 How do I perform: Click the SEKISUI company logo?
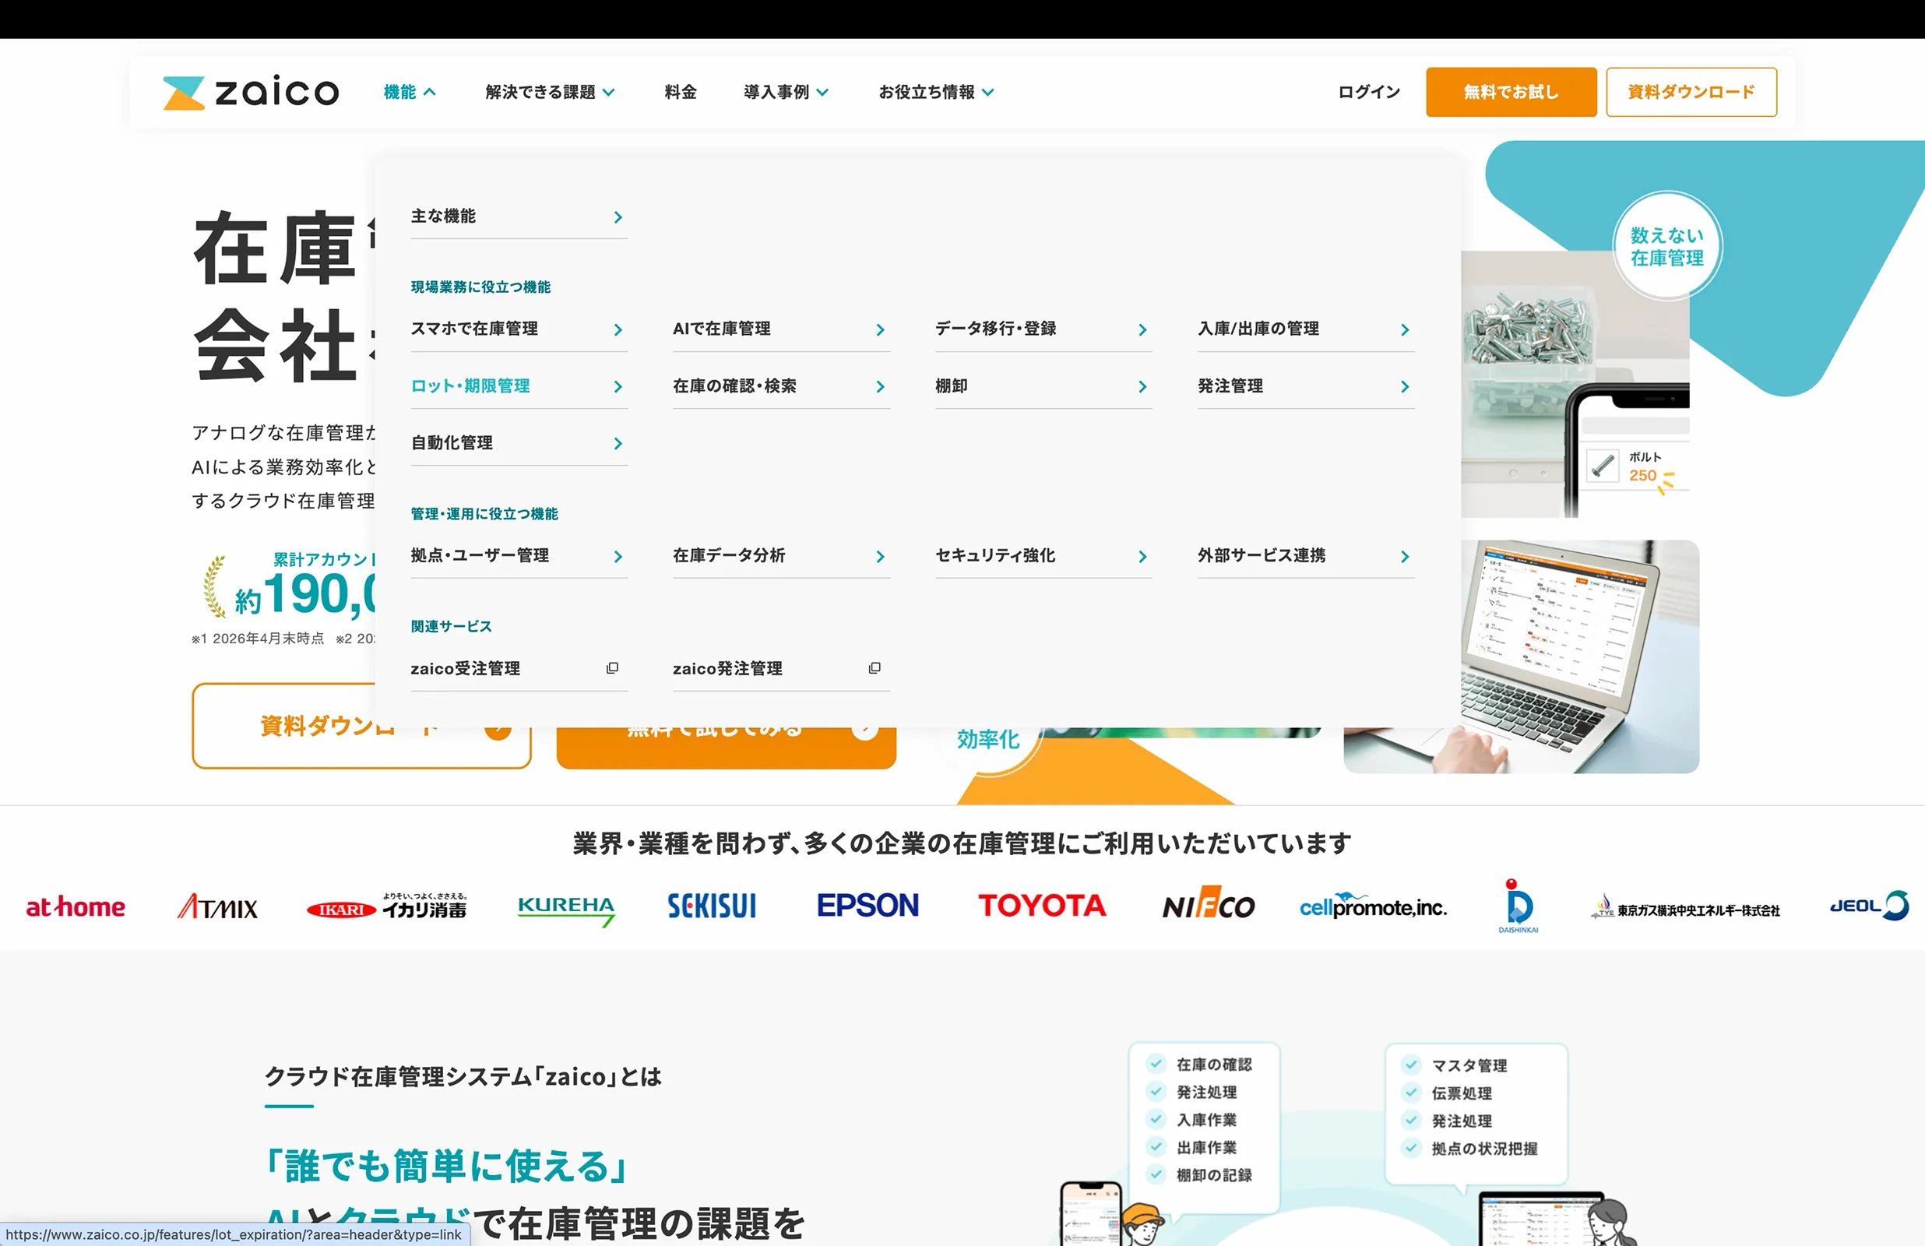[x=712, y=906]
